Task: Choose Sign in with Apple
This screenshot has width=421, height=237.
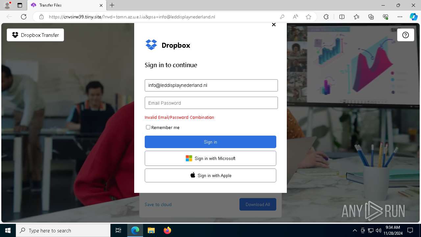Action: [210, 175]
